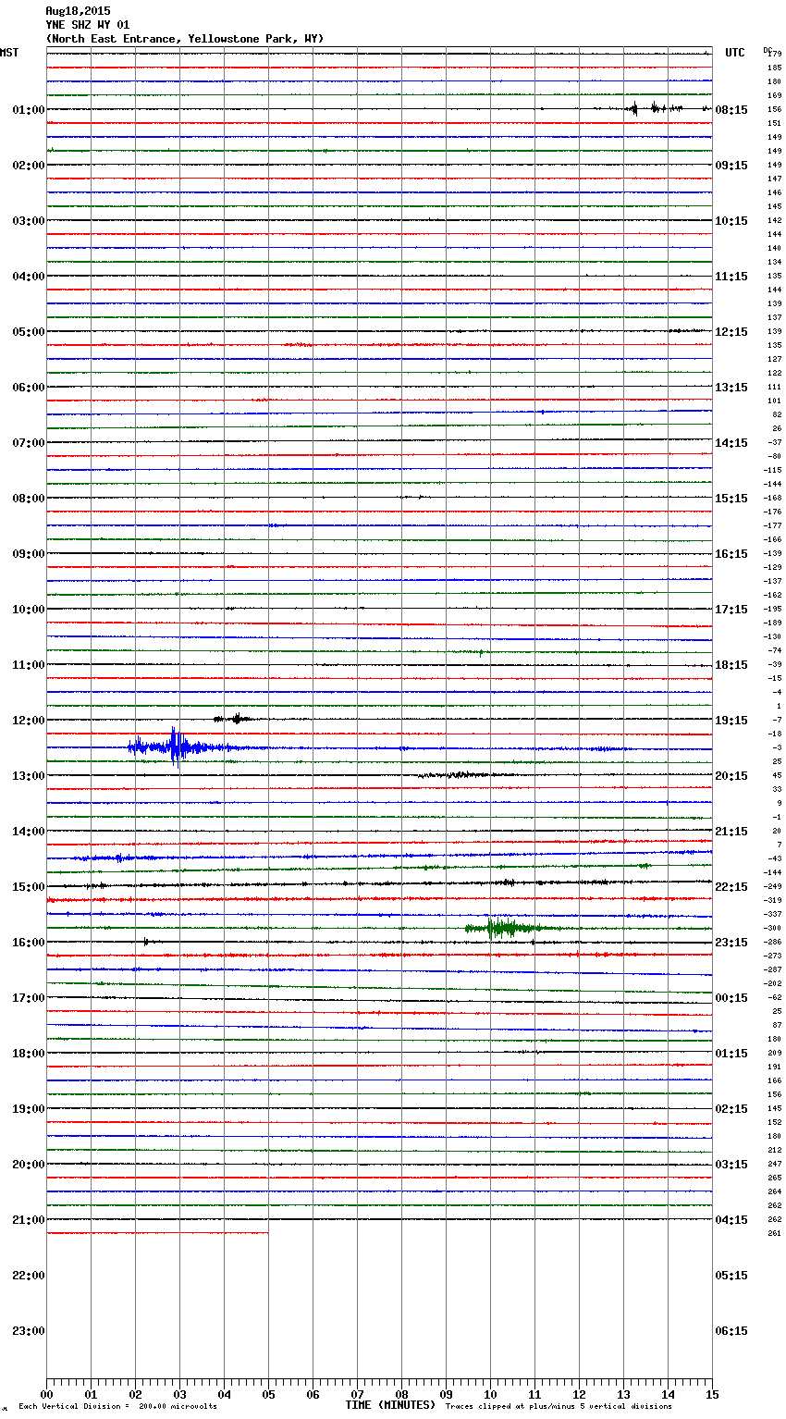Click the 05:00 MST time label
This screenshot has height=1419, width=786.
click(x=29, y=332)
